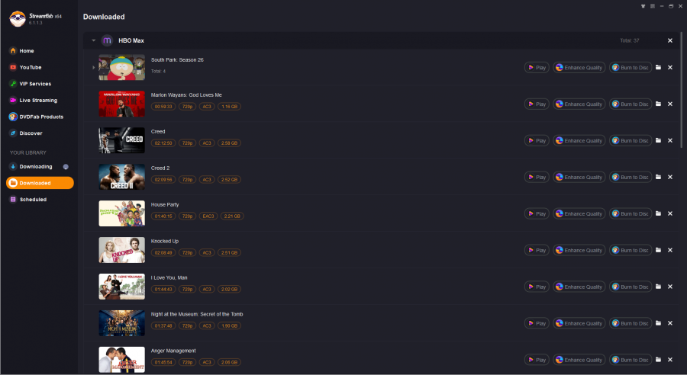The image size is (687, 375).
Task: Collapse the HBO Max group
Action: point(93,40)
